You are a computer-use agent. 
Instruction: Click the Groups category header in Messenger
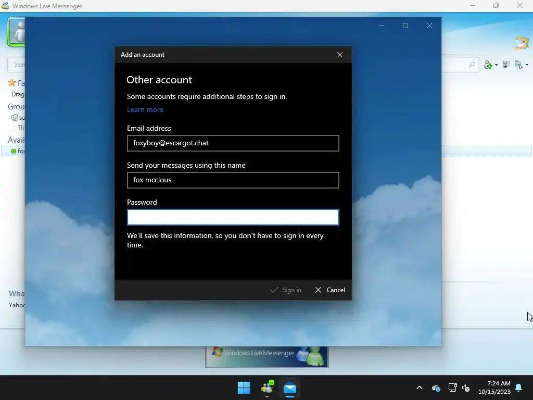(x=16, y=106)
